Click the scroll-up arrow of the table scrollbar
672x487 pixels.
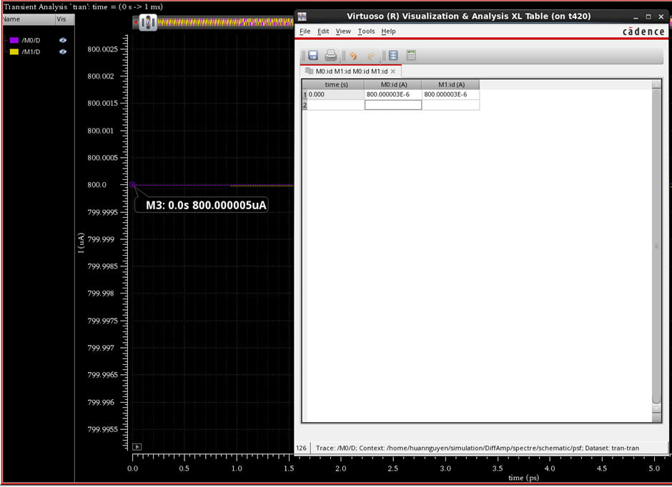[x=656, y=85]
